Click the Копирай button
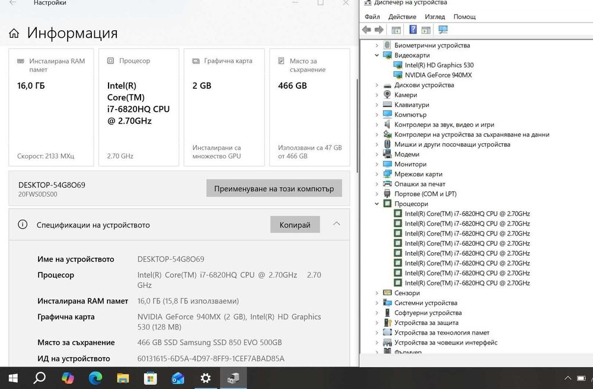This screenshot has height=389, width=593. click(295, 225)
